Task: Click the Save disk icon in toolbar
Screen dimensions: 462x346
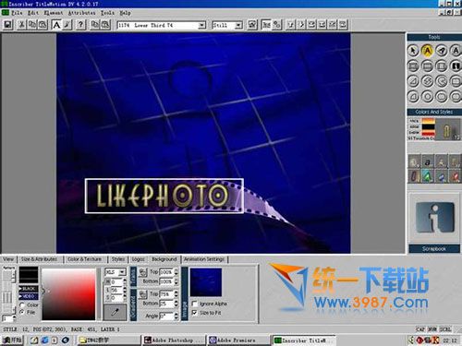Action: (7, 25)
